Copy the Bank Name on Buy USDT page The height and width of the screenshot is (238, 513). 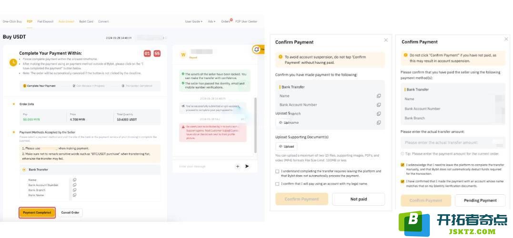75,195
